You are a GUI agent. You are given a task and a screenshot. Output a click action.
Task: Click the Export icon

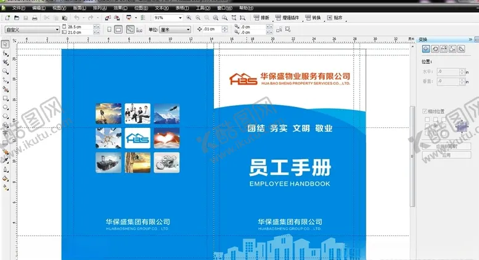(x=117, y=18)
